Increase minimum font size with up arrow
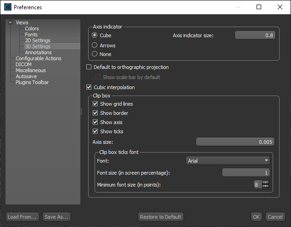The width and height of the screenshot is (291, 227). point(265,183)
